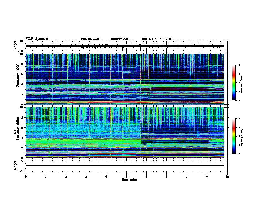Image resolution: width=256 pixels, height=198 pixels.
Task: Click the 8 kHz tick on ch.2 frequency axis
Action: tap(22, 118)
